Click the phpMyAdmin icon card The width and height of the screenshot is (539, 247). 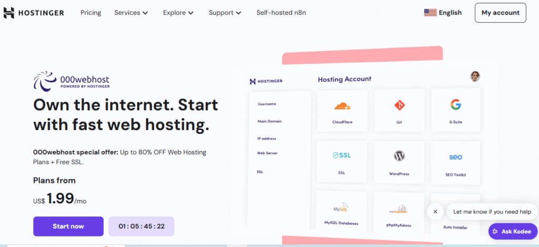pos(399,212)
